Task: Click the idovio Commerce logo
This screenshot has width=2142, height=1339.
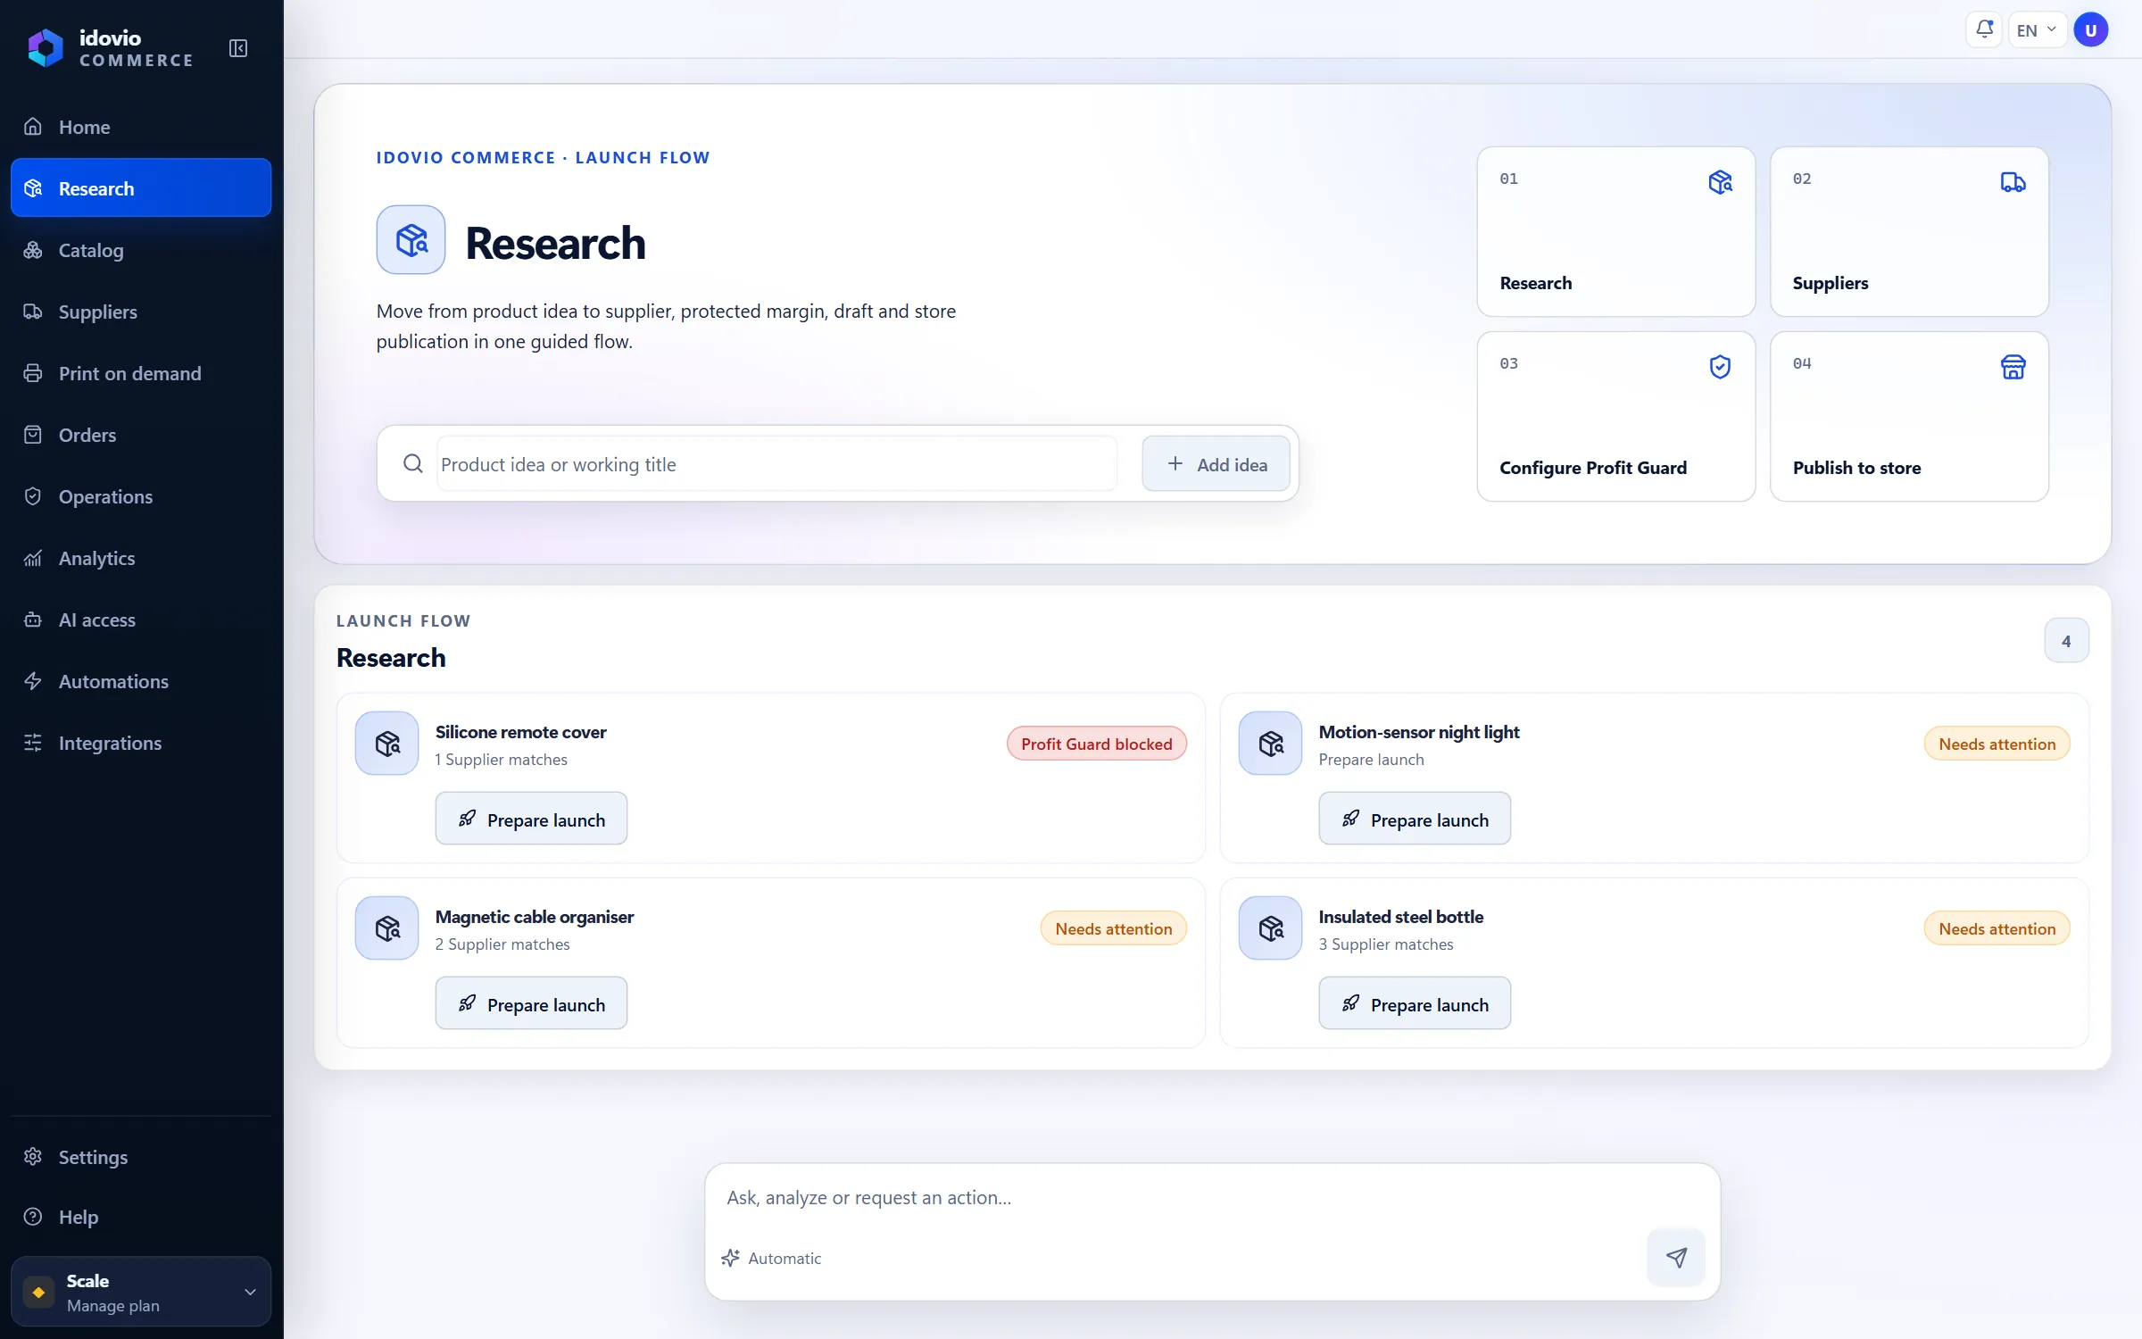Action: pos(110,48)
